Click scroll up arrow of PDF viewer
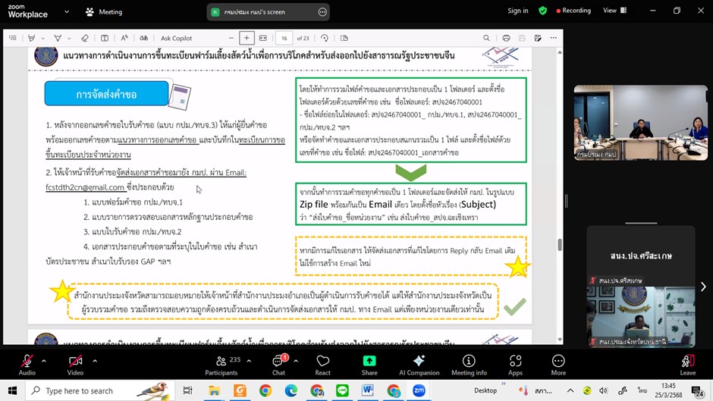 560,52
